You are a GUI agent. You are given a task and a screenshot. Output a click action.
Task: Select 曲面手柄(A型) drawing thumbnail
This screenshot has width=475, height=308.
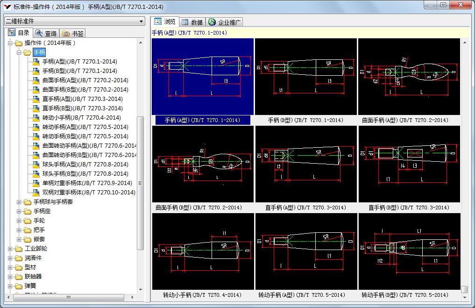(x=409, y=76)
